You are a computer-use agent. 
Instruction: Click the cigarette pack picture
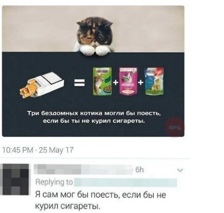[x=42, y=86]
